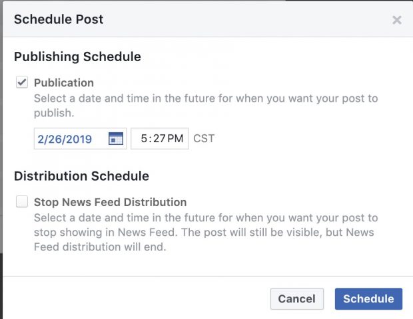This screenshot has width=413, height=319.
Task: Click the Schedule Post dialog title
Action: click(59, 19)
